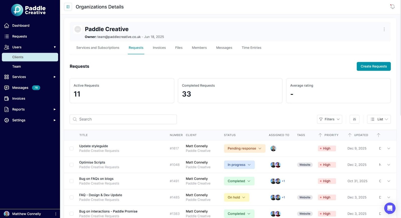Switch to the Invoices tab
The image size is (401, 218).
click(x=159, y=48)
